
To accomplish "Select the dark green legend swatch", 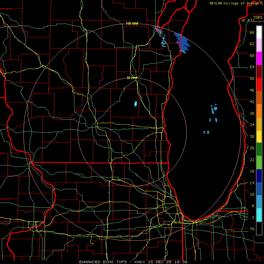I will [259, 149].
